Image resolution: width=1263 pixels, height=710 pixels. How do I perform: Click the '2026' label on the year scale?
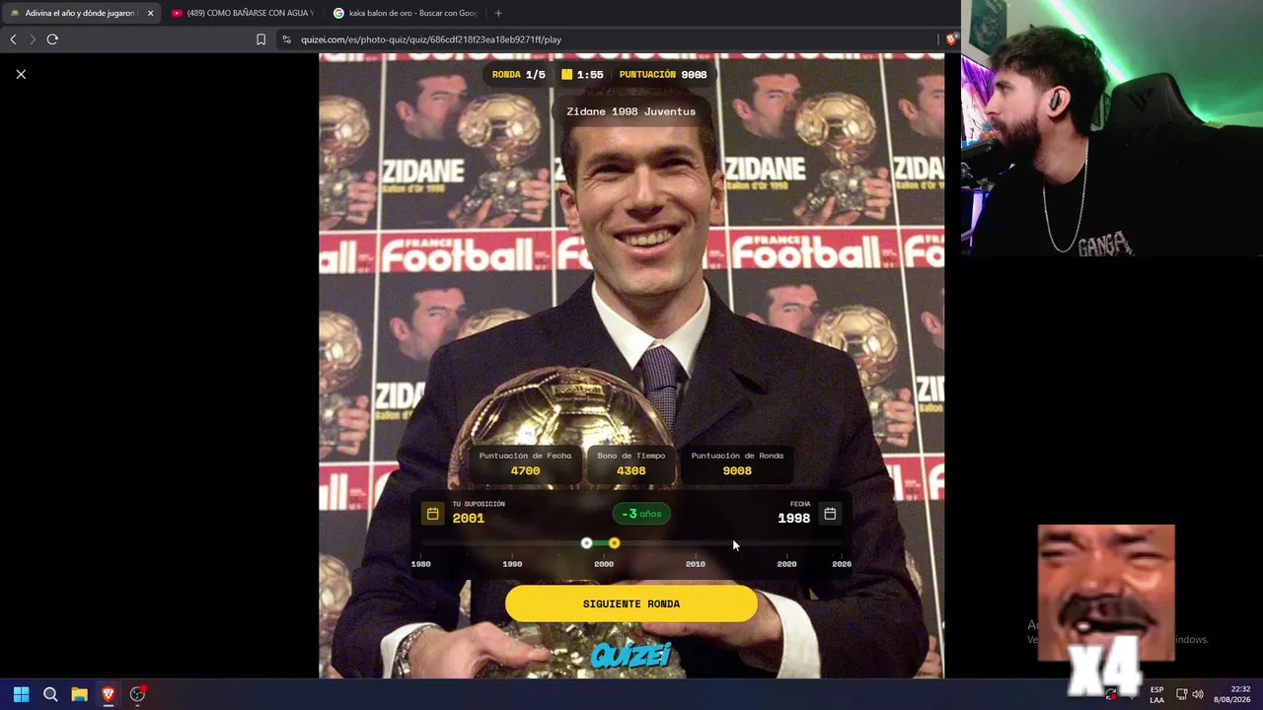842,564
